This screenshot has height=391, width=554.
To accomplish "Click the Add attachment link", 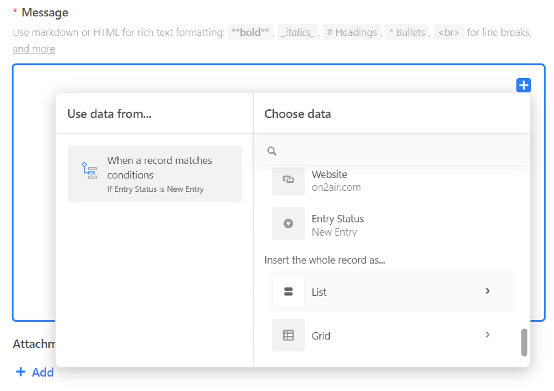I will (42, 372).
